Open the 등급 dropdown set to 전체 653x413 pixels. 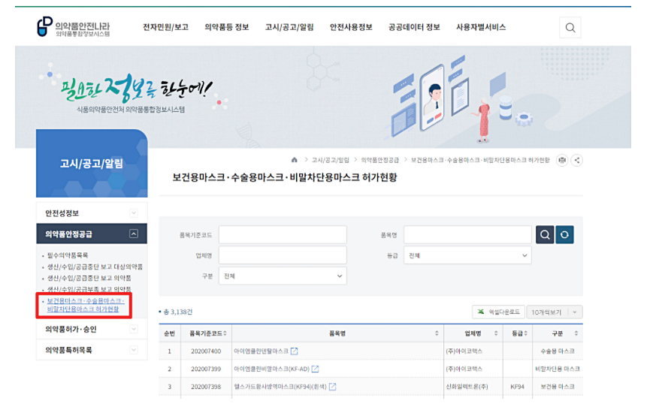pyautogui.click(x=467, y=255)
